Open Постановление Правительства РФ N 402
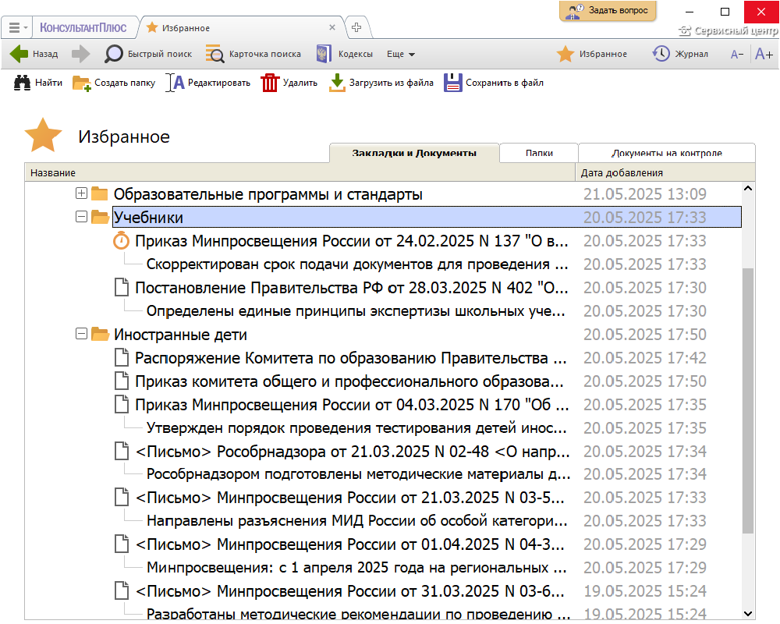 (x=351, y=288)
